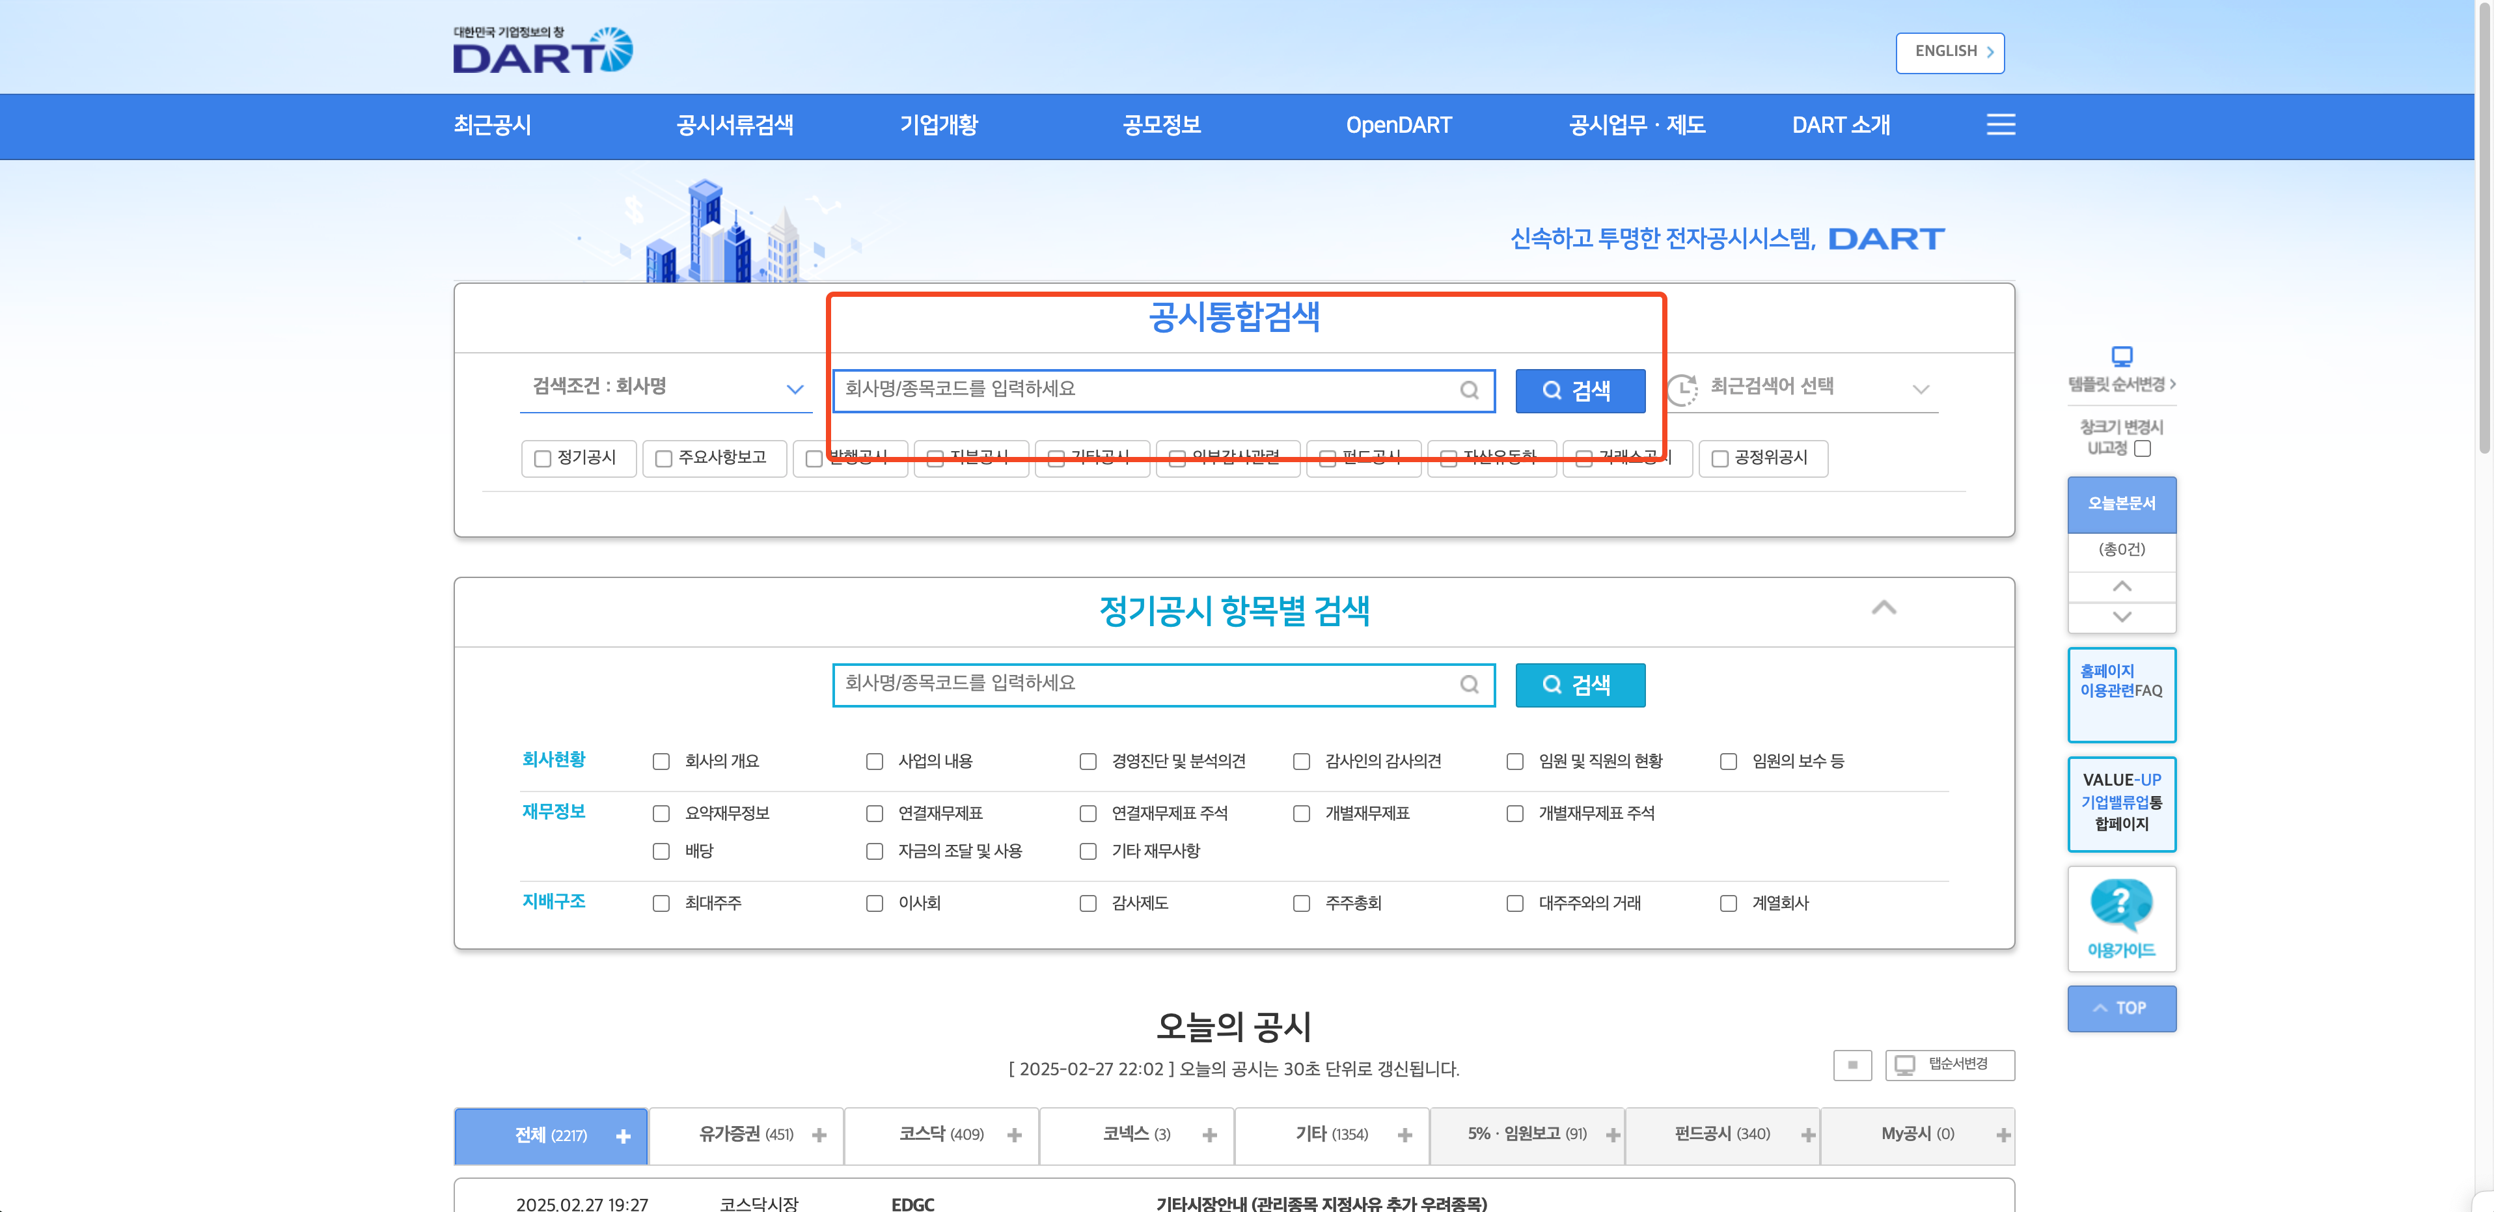Screen dimensions: 2494x1212
Task: Open the hamburger menu icon
Action: pyautogui.click(x=2000, y=125)
